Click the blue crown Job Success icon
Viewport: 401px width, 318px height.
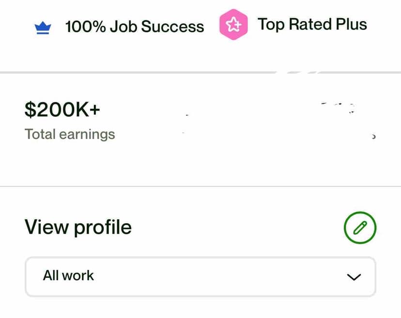(43, 28)
